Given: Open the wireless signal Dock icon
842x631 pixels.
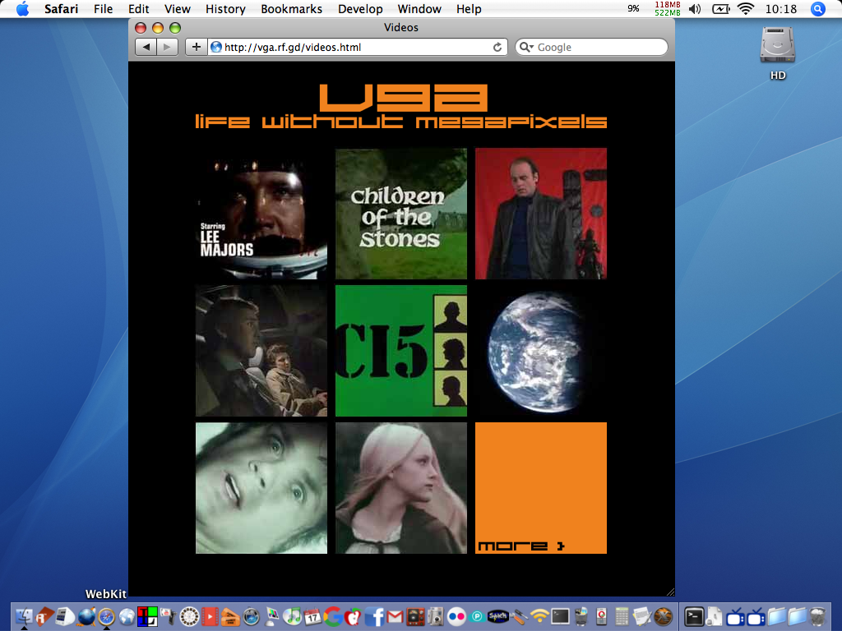Looking at the screenshot, I should tap(539, 616).
